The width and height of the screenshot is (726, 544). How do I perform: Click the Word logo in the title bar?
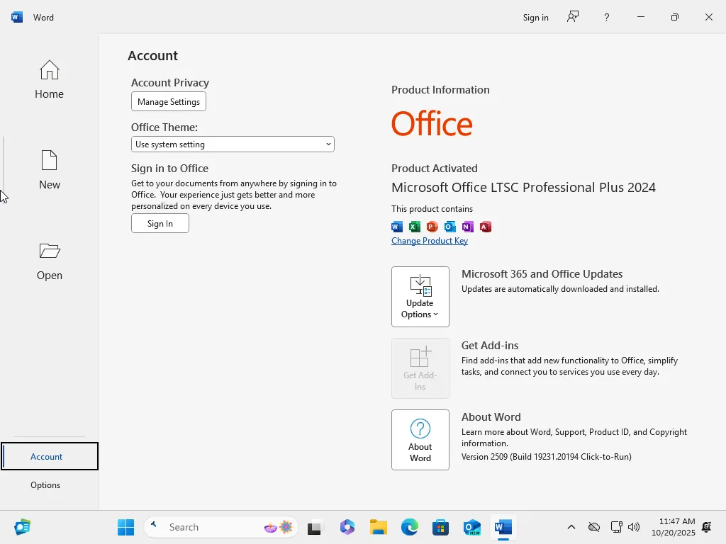[x=17, y=17]
